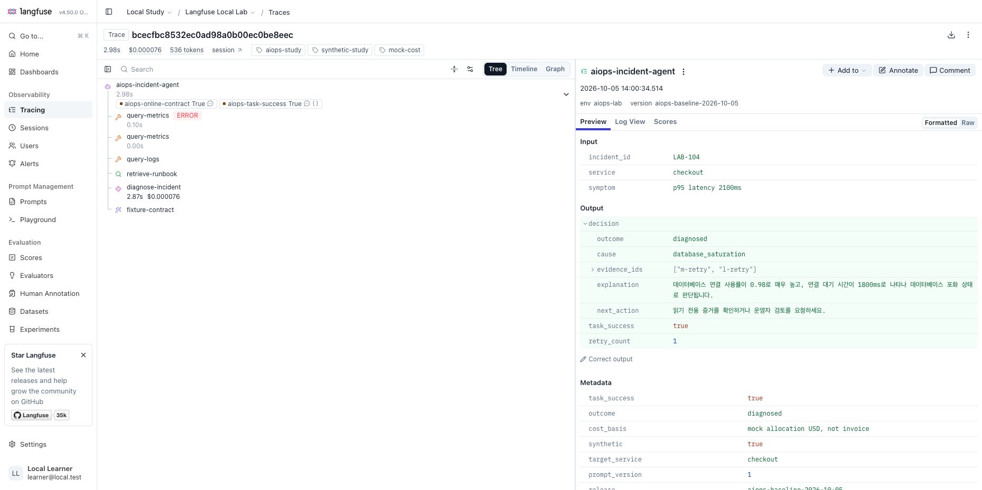This screenshot has height=490, width=982.
Task: Click the Annotate button
Action: click(x=897, y=71)
